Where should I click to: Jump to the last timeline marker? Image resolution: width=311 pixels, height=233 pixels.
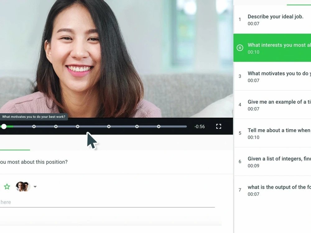pyautogui.click(x=159, y=126)
